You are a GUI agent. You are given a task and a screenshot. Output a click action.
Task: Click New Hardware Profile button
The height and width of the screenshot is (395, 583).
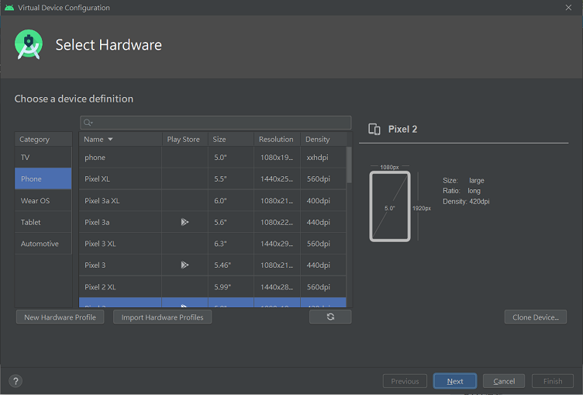click(60, 317)
